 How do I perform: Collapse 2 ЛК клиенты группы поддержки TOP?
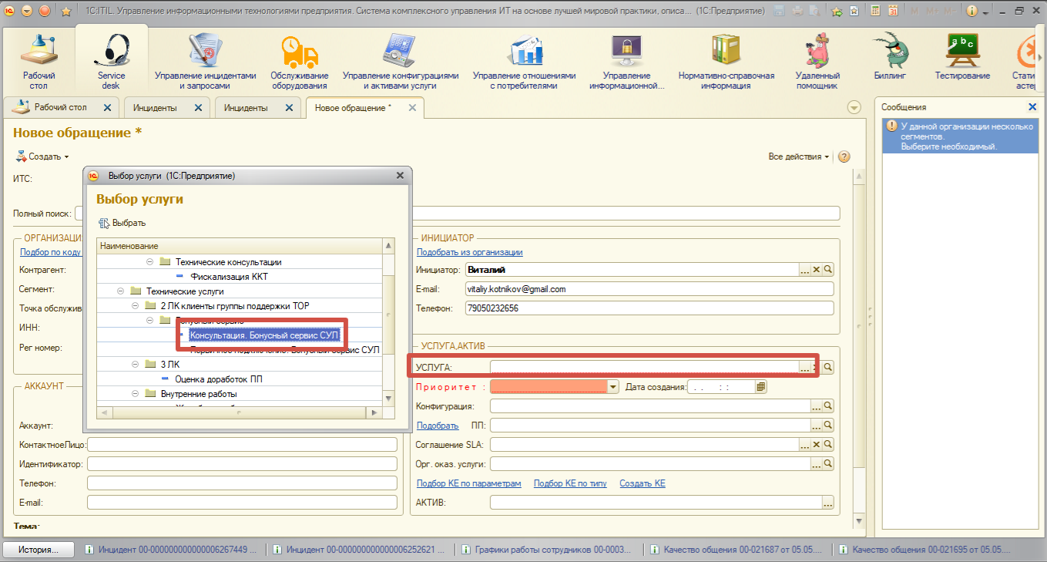[136, 306]
